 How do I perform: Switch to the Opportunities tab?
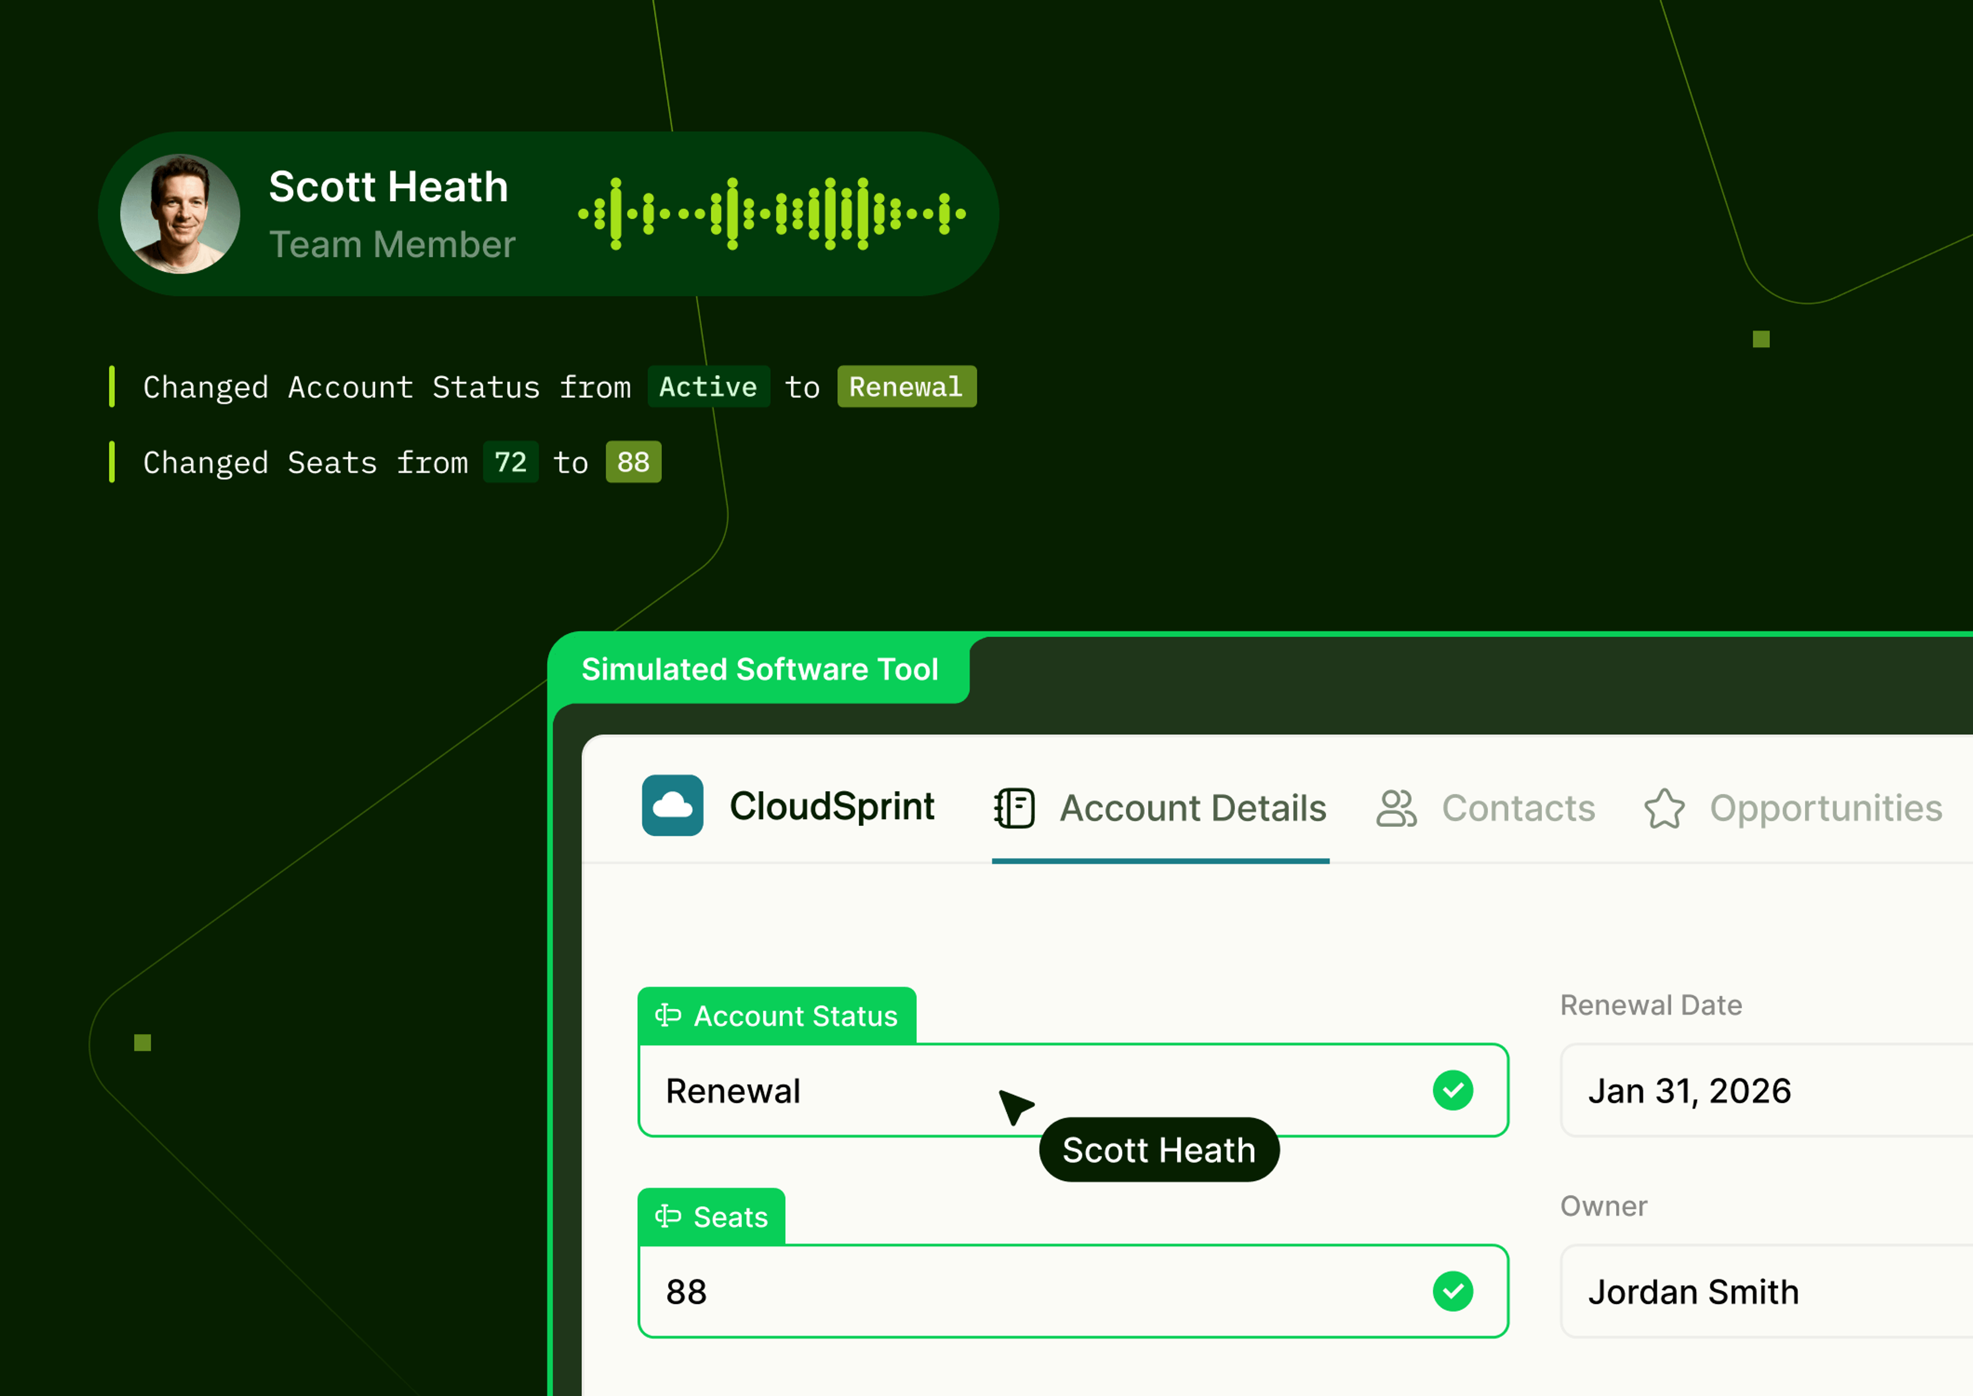coord(1825,808)
